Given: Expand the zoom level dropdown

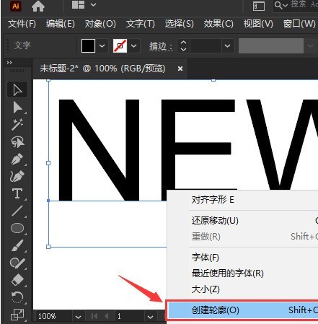Looking at the screenshot, I should (78, 317).
